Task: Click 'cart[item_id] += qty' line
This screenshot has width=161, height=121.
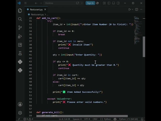Action: (x=72, y=78)
